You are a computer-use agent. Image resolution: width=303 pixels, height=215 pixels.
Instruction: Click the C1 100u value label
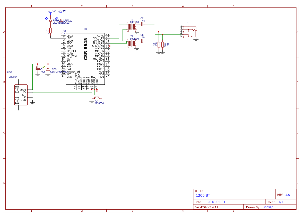click(43, 71)
